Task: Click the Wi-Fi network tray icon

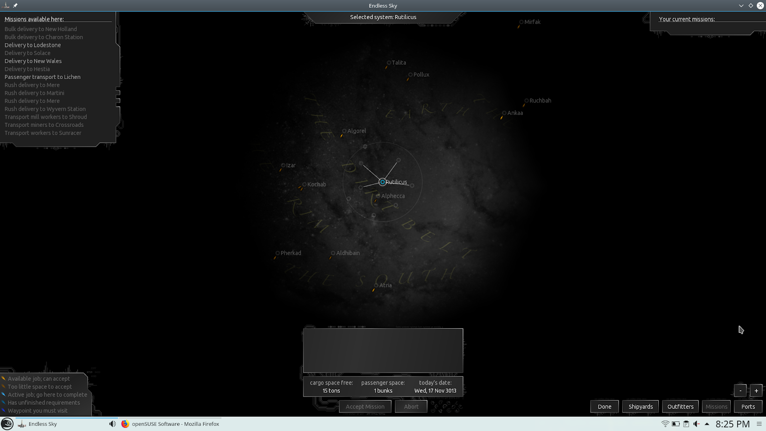Action: pos(665,424)
